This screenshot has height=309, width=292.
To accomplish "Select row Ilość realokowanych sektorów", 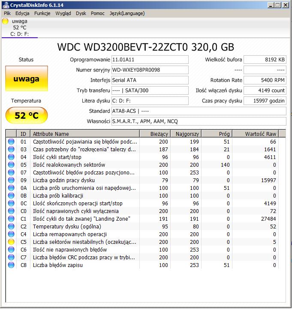I will tap(142, 165).
